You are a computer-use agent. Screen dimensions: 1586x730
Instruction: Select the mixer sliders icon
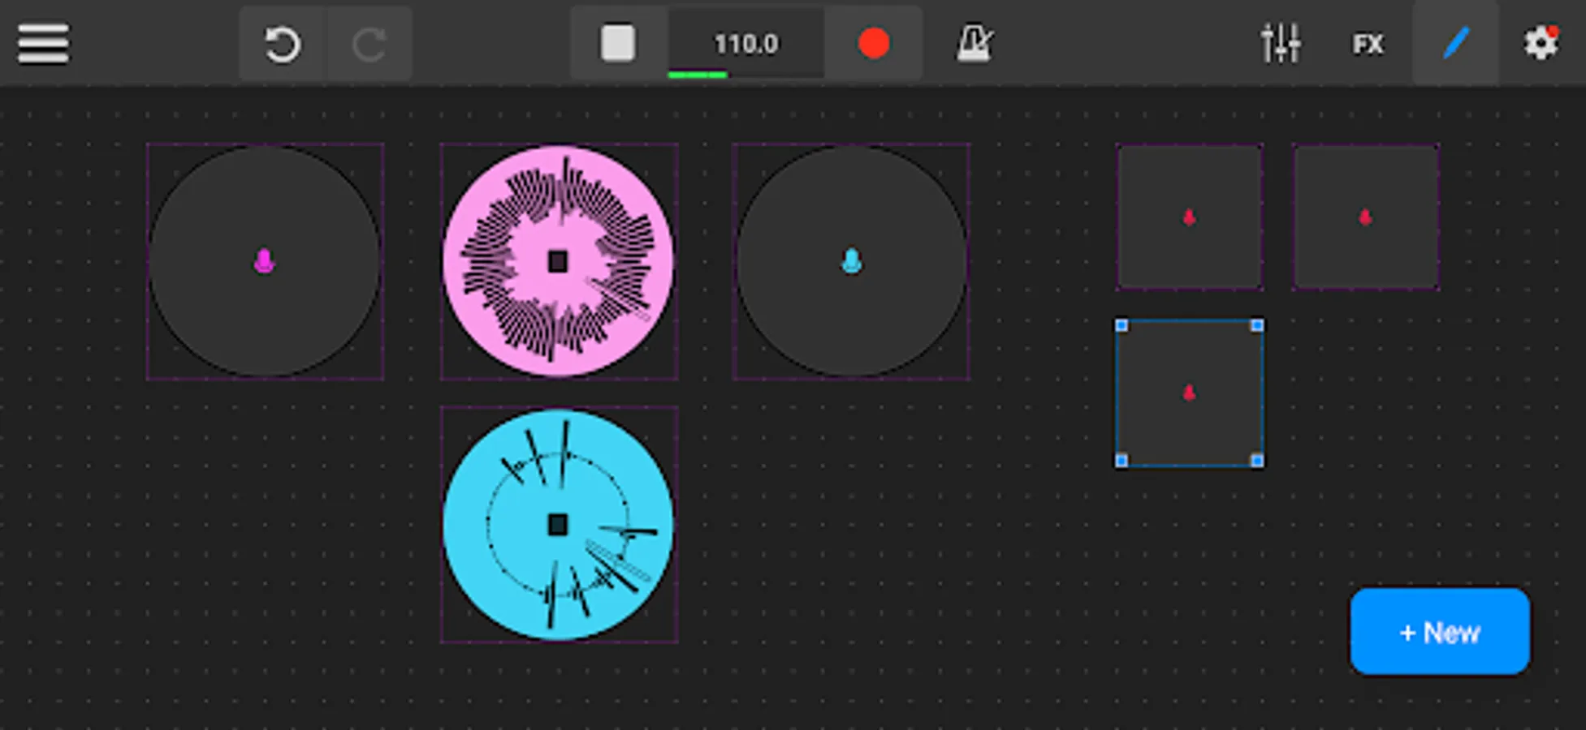1283,43
